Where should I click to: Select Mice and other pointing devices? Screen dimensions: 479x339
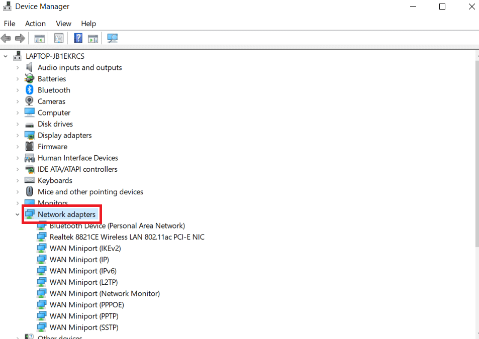(x=90, y=192)
